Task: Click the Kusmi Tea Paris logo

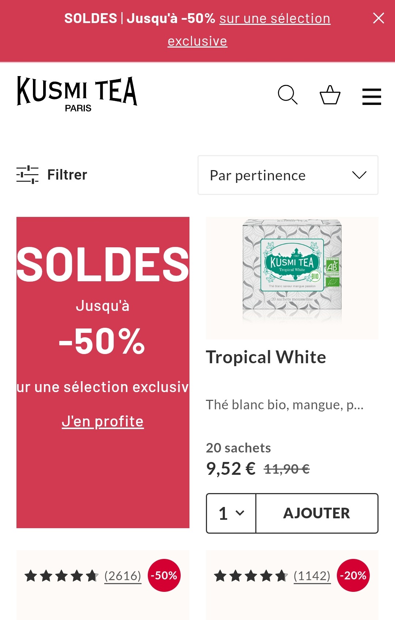Action: (77, 93)
